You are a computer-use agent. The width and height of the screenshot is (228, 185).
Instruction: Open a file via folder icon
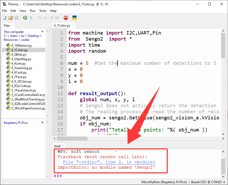click(x=11, y=18)
